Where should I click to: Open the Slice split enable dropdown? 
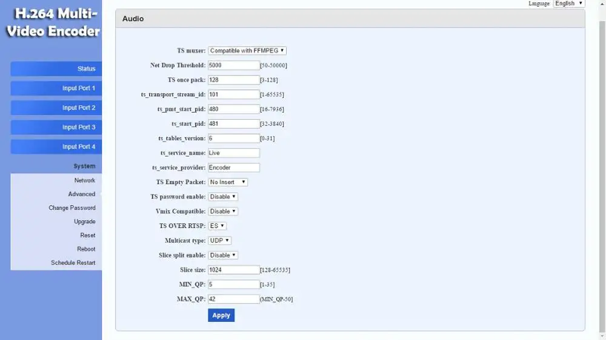(223, 255)
